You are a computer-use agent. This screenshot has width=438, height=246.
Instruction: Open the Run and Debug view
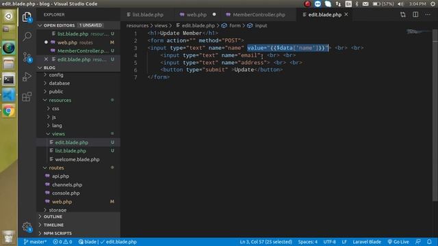[x=27, y=77]
